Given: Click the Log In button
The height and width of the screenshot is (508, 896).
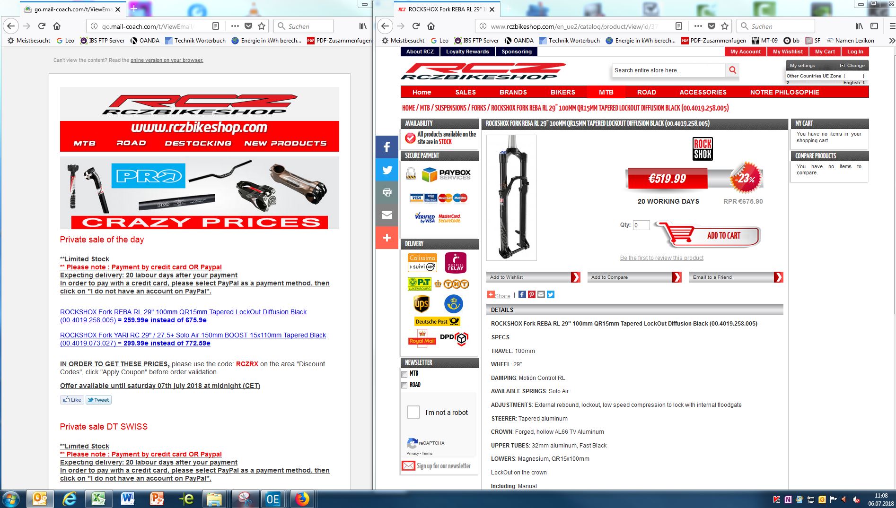Looking at the screenshot, I should [855, 52].
